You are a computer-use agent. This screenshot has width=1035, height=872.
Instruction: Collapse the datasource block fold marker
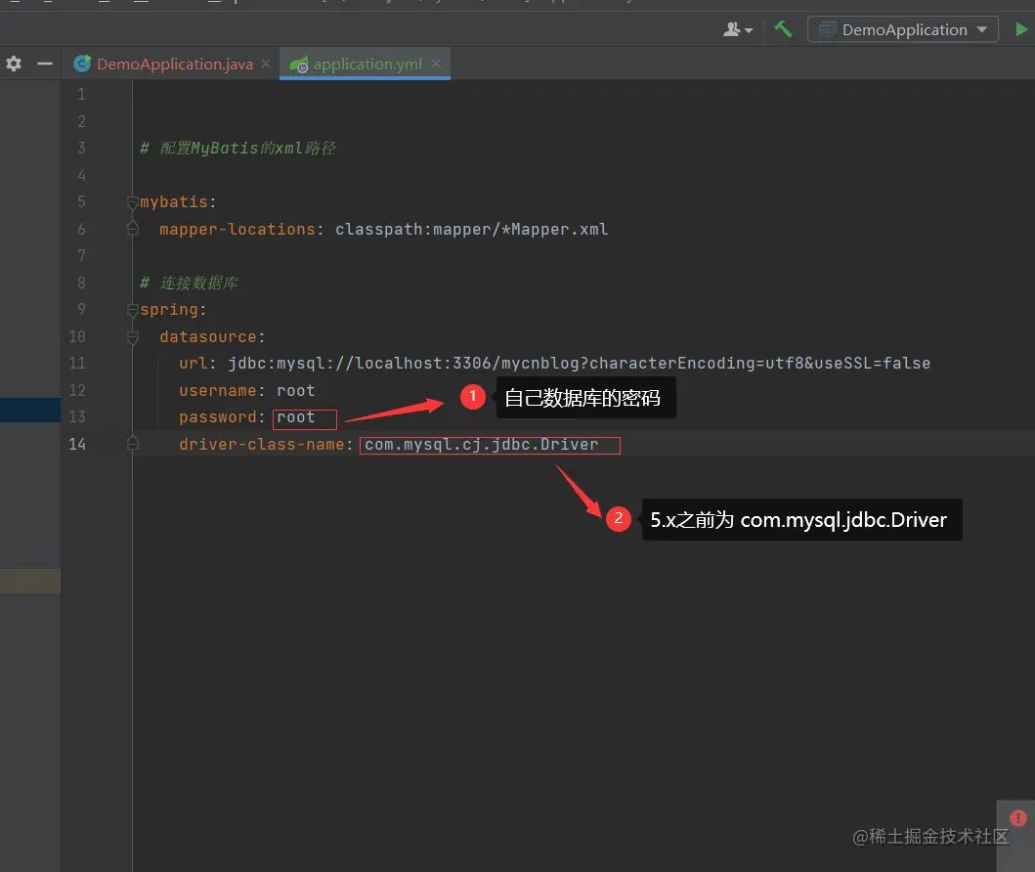click(x=132, y=337)
